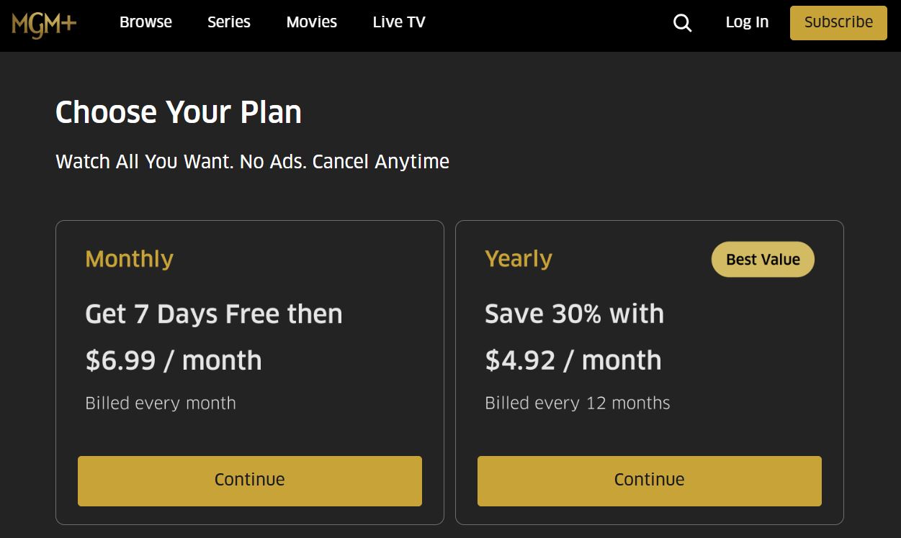Select Series in the navigation bar
This screenshot has height=538, width=901.
[x=228, y=22]
